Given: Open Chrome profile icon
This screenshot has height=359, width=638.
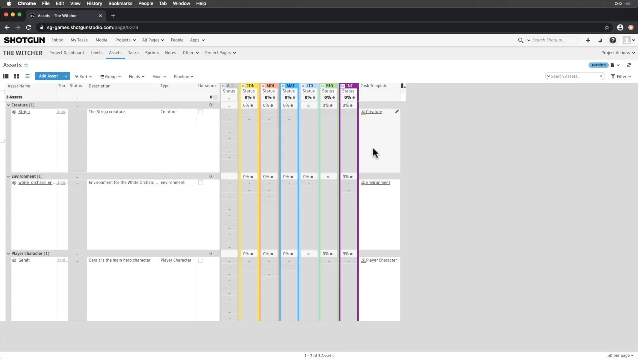Looking at the screenshot, I should point(620,28).
